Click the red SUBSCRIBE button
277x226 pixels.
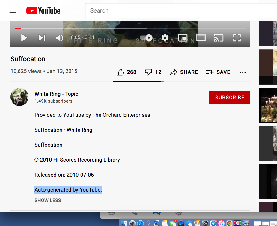230,97
